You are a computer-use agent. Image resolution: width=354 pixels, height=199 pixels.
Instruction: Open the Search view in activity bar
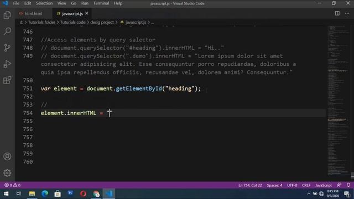[x=7, y=31]
